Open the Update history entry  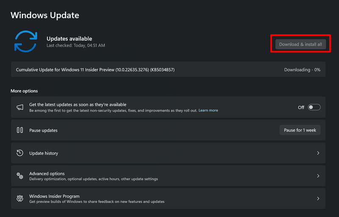click(44, 153)
